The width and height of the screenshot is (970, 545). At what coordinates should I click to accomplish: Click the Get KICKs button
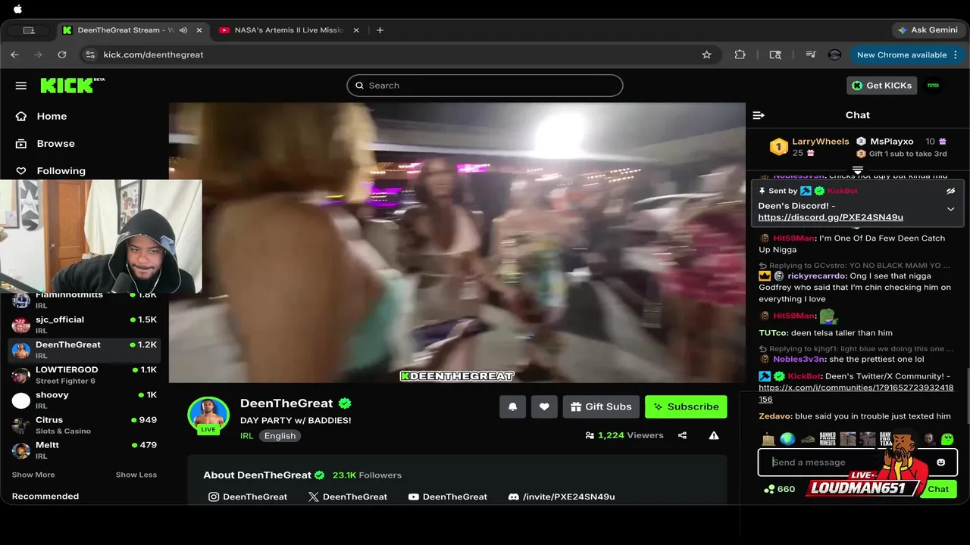coord(881,86)
